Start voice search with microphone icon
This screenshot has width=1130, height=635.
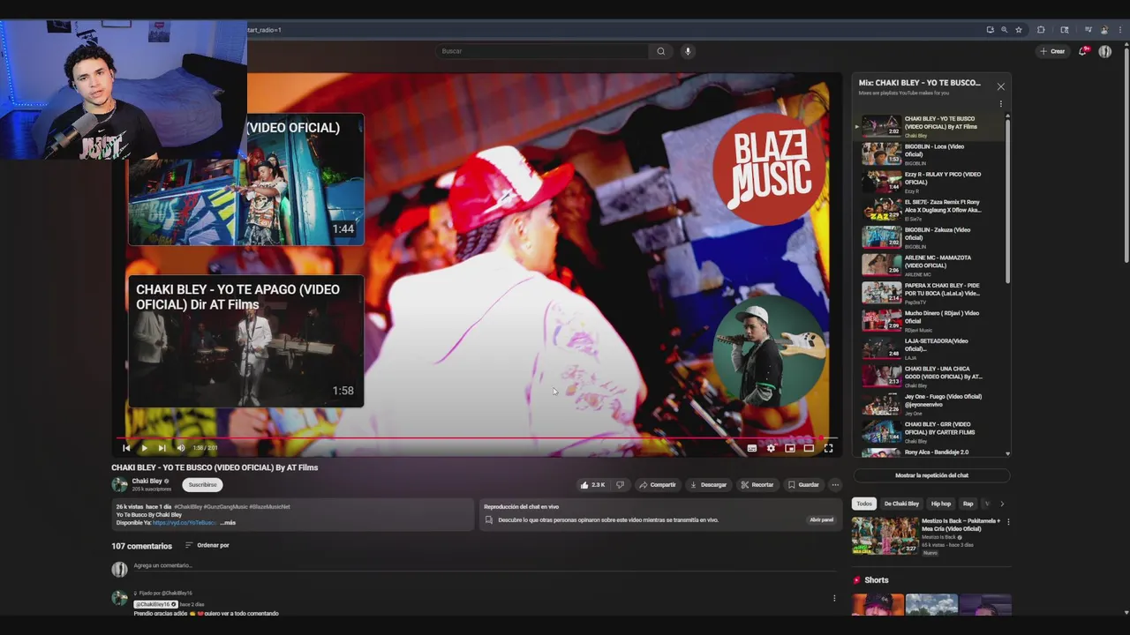point(688,51)
